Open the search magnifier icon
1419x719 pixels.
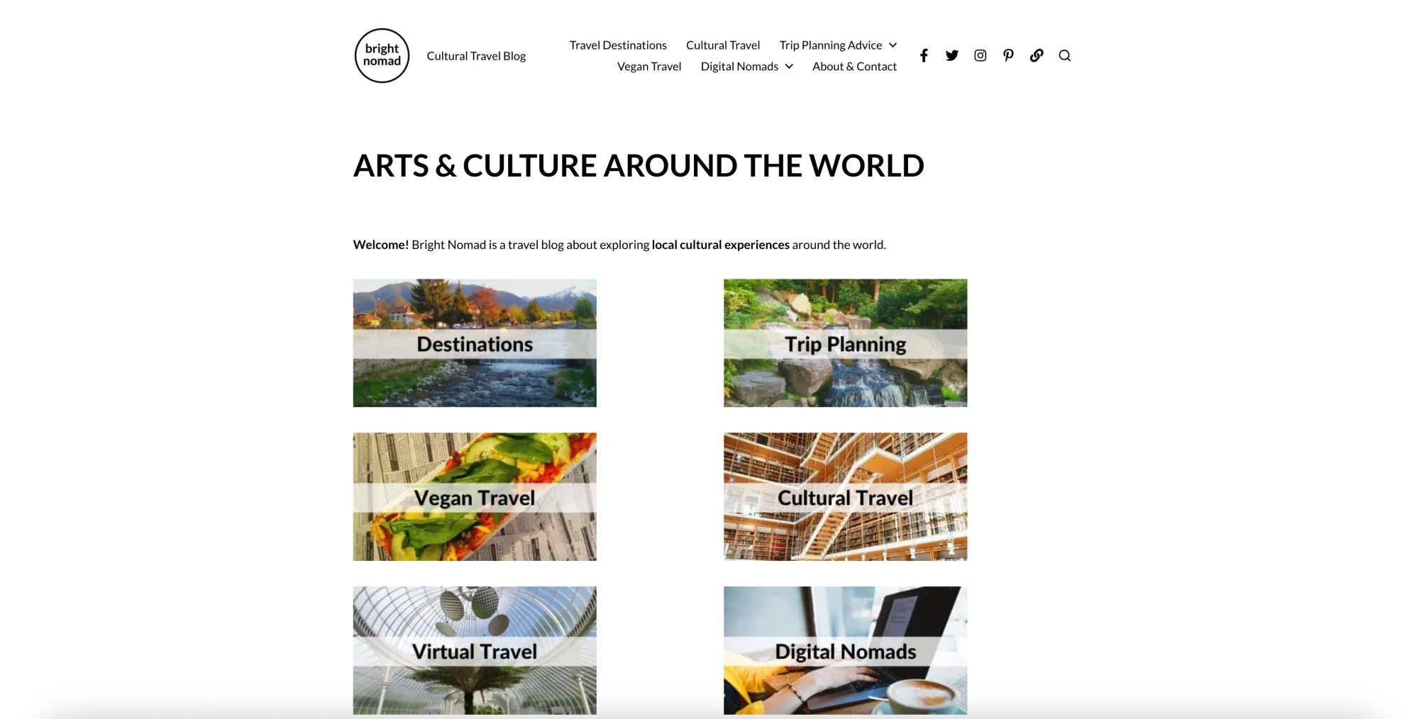[x=1064, y=55]
